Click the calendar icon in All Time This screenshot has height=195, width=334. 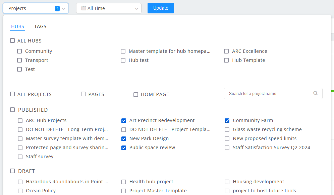pos(84,8)
